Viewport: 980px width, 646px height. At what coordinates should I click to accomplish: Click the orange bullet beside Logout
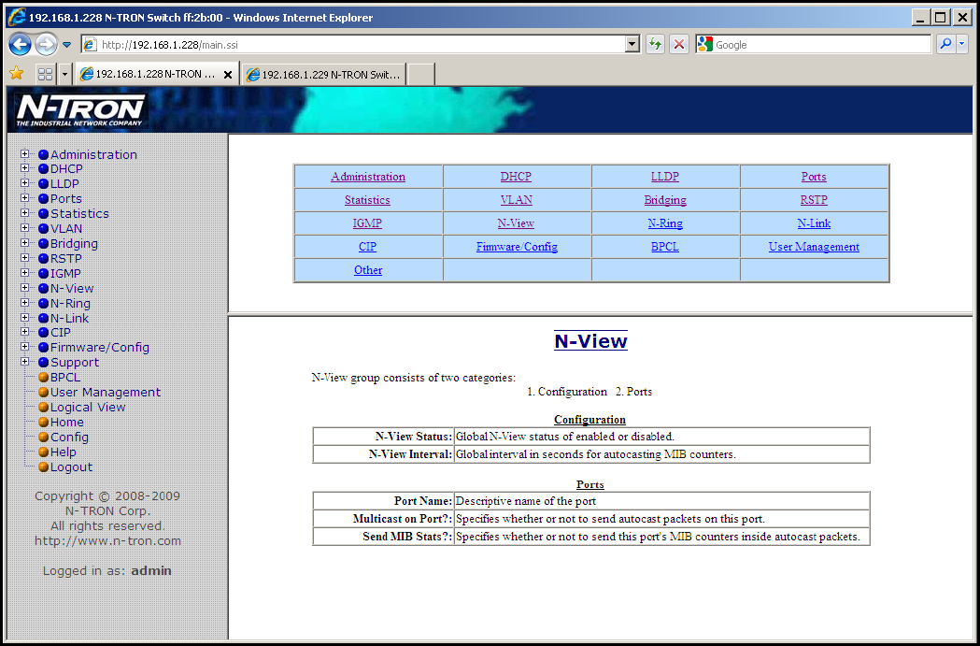(43, 467)
